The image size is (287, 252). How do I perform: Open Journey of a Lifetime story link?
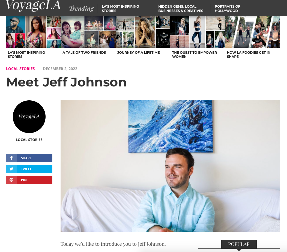click(x=138, y=53)
